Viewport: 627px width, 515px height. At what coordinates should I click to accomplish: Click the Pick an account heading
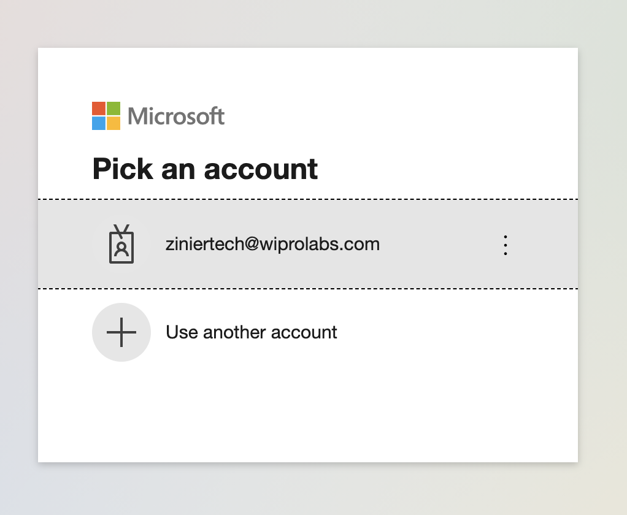(205, 169)
